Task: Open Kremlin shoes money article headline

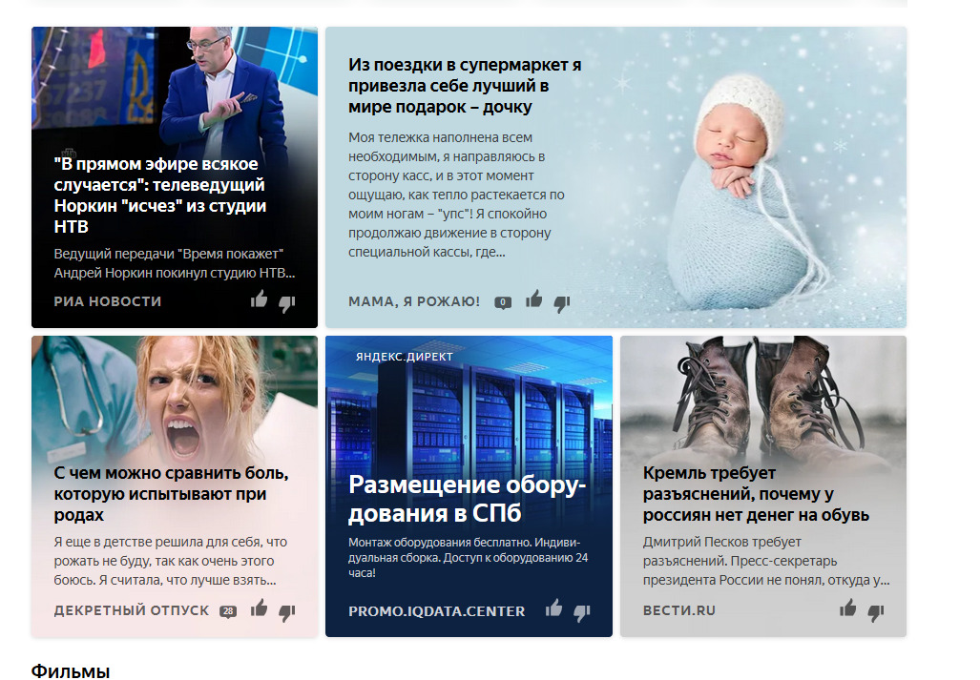Action: 757,494
